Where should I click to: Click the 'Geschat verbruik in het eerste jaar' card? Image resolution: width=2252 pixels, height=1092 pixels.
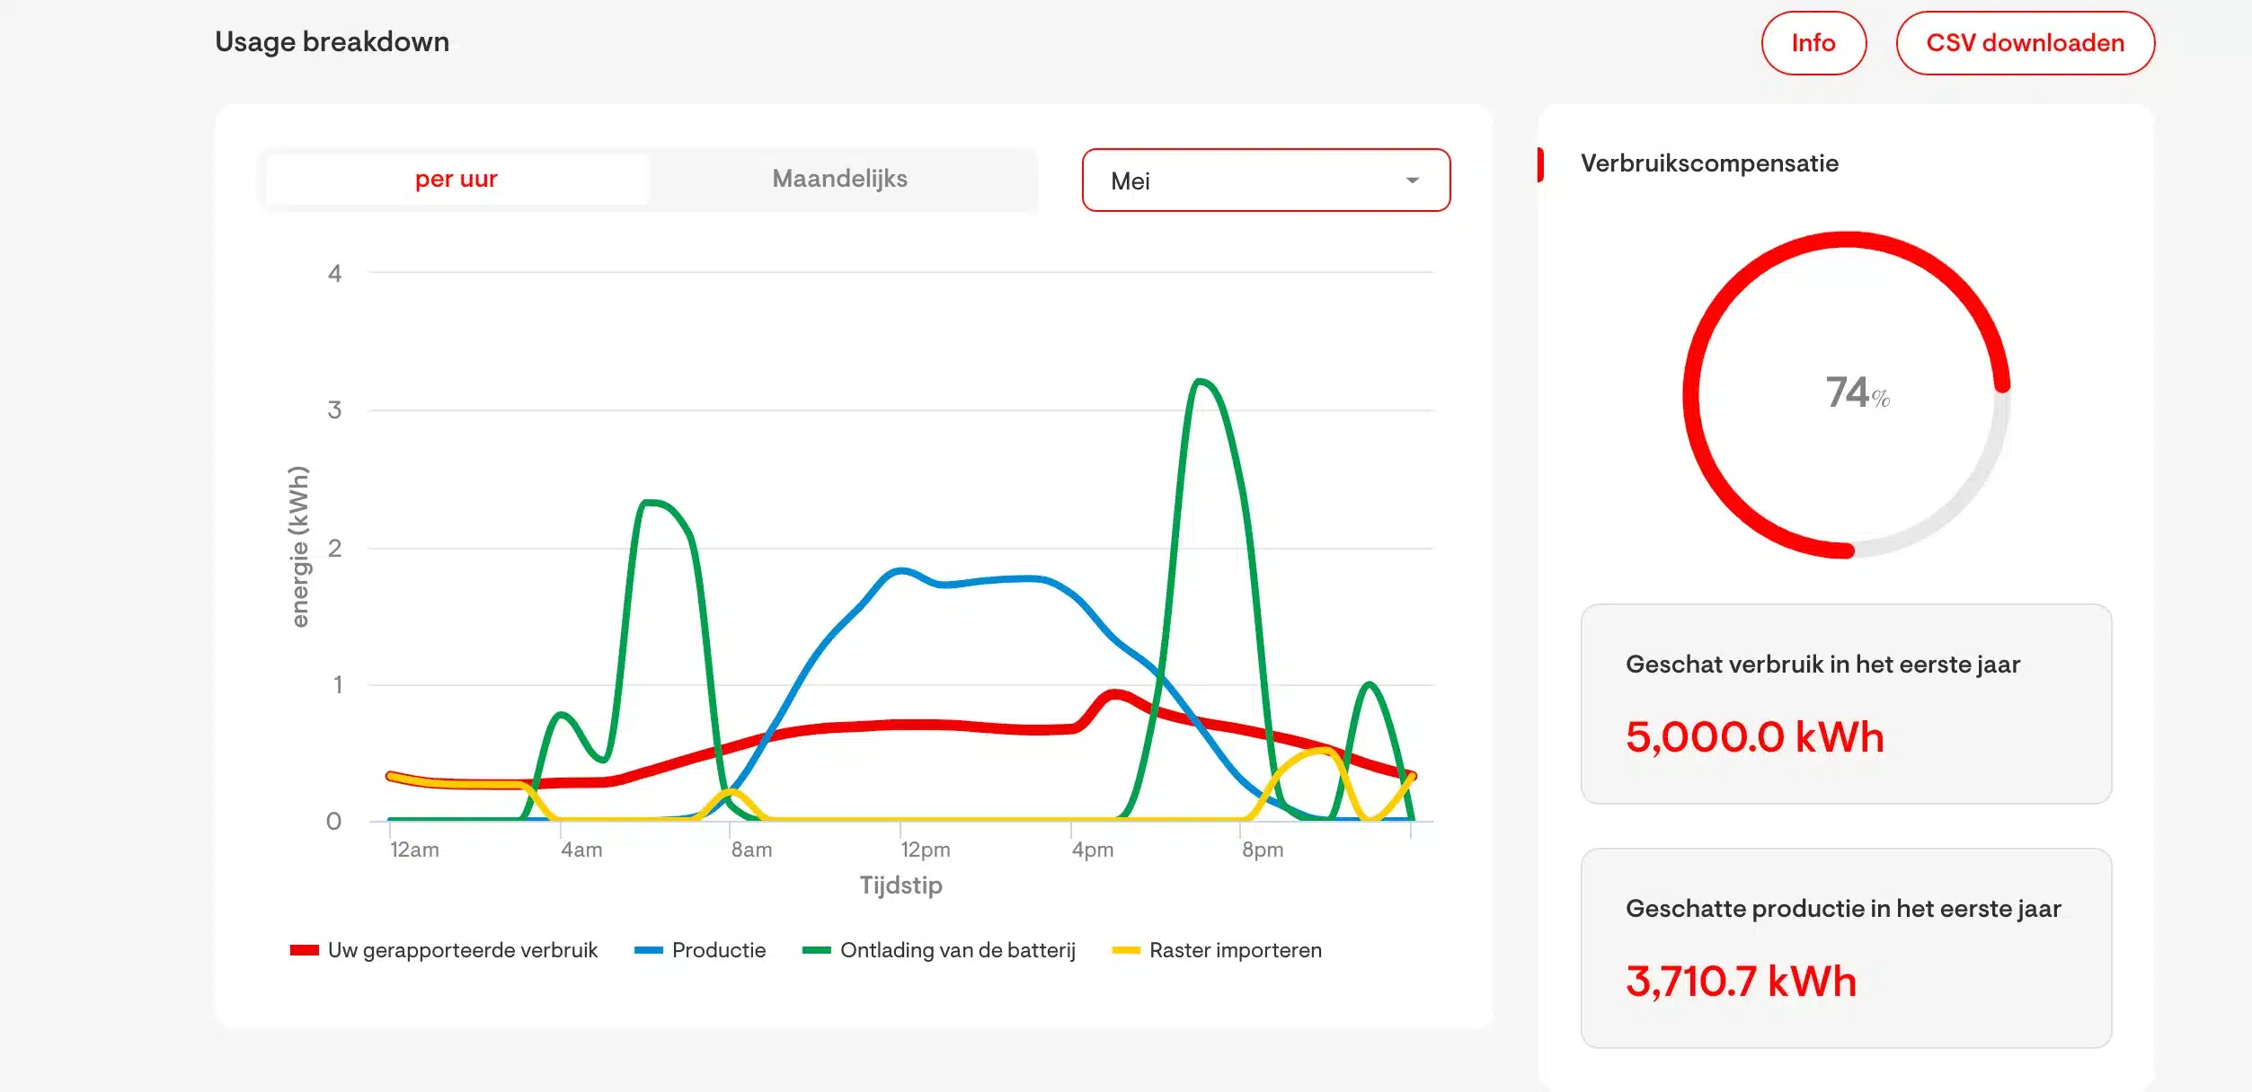tap(1845, 703)
